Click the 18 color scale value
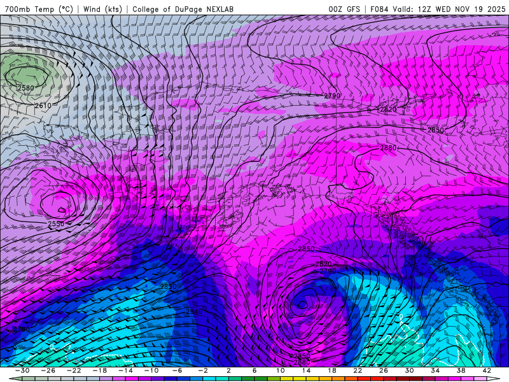Viewport: 509px width, 382px height. coord(331,371)
